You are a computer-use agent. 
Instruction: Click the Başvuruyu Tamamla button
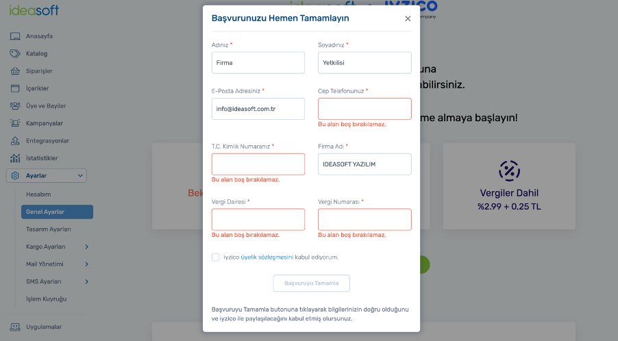pos(311,283)
